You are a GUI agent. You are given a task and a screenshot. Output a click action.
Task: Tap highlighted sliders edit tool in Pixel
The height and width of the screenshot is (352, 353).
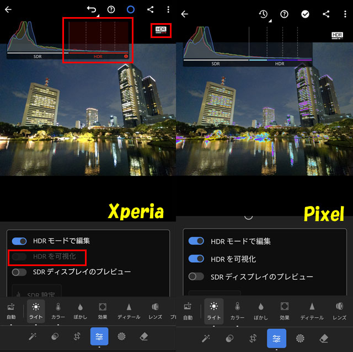[276, 338]
